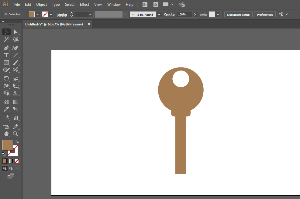Select the Direct Selection tool
This screenshot has height=199, width=300.
pyautogui.click(x=16, y=32)
